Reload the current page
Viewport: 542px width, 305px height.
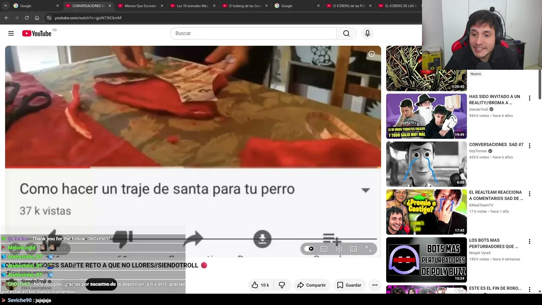[x=27, y=18]
